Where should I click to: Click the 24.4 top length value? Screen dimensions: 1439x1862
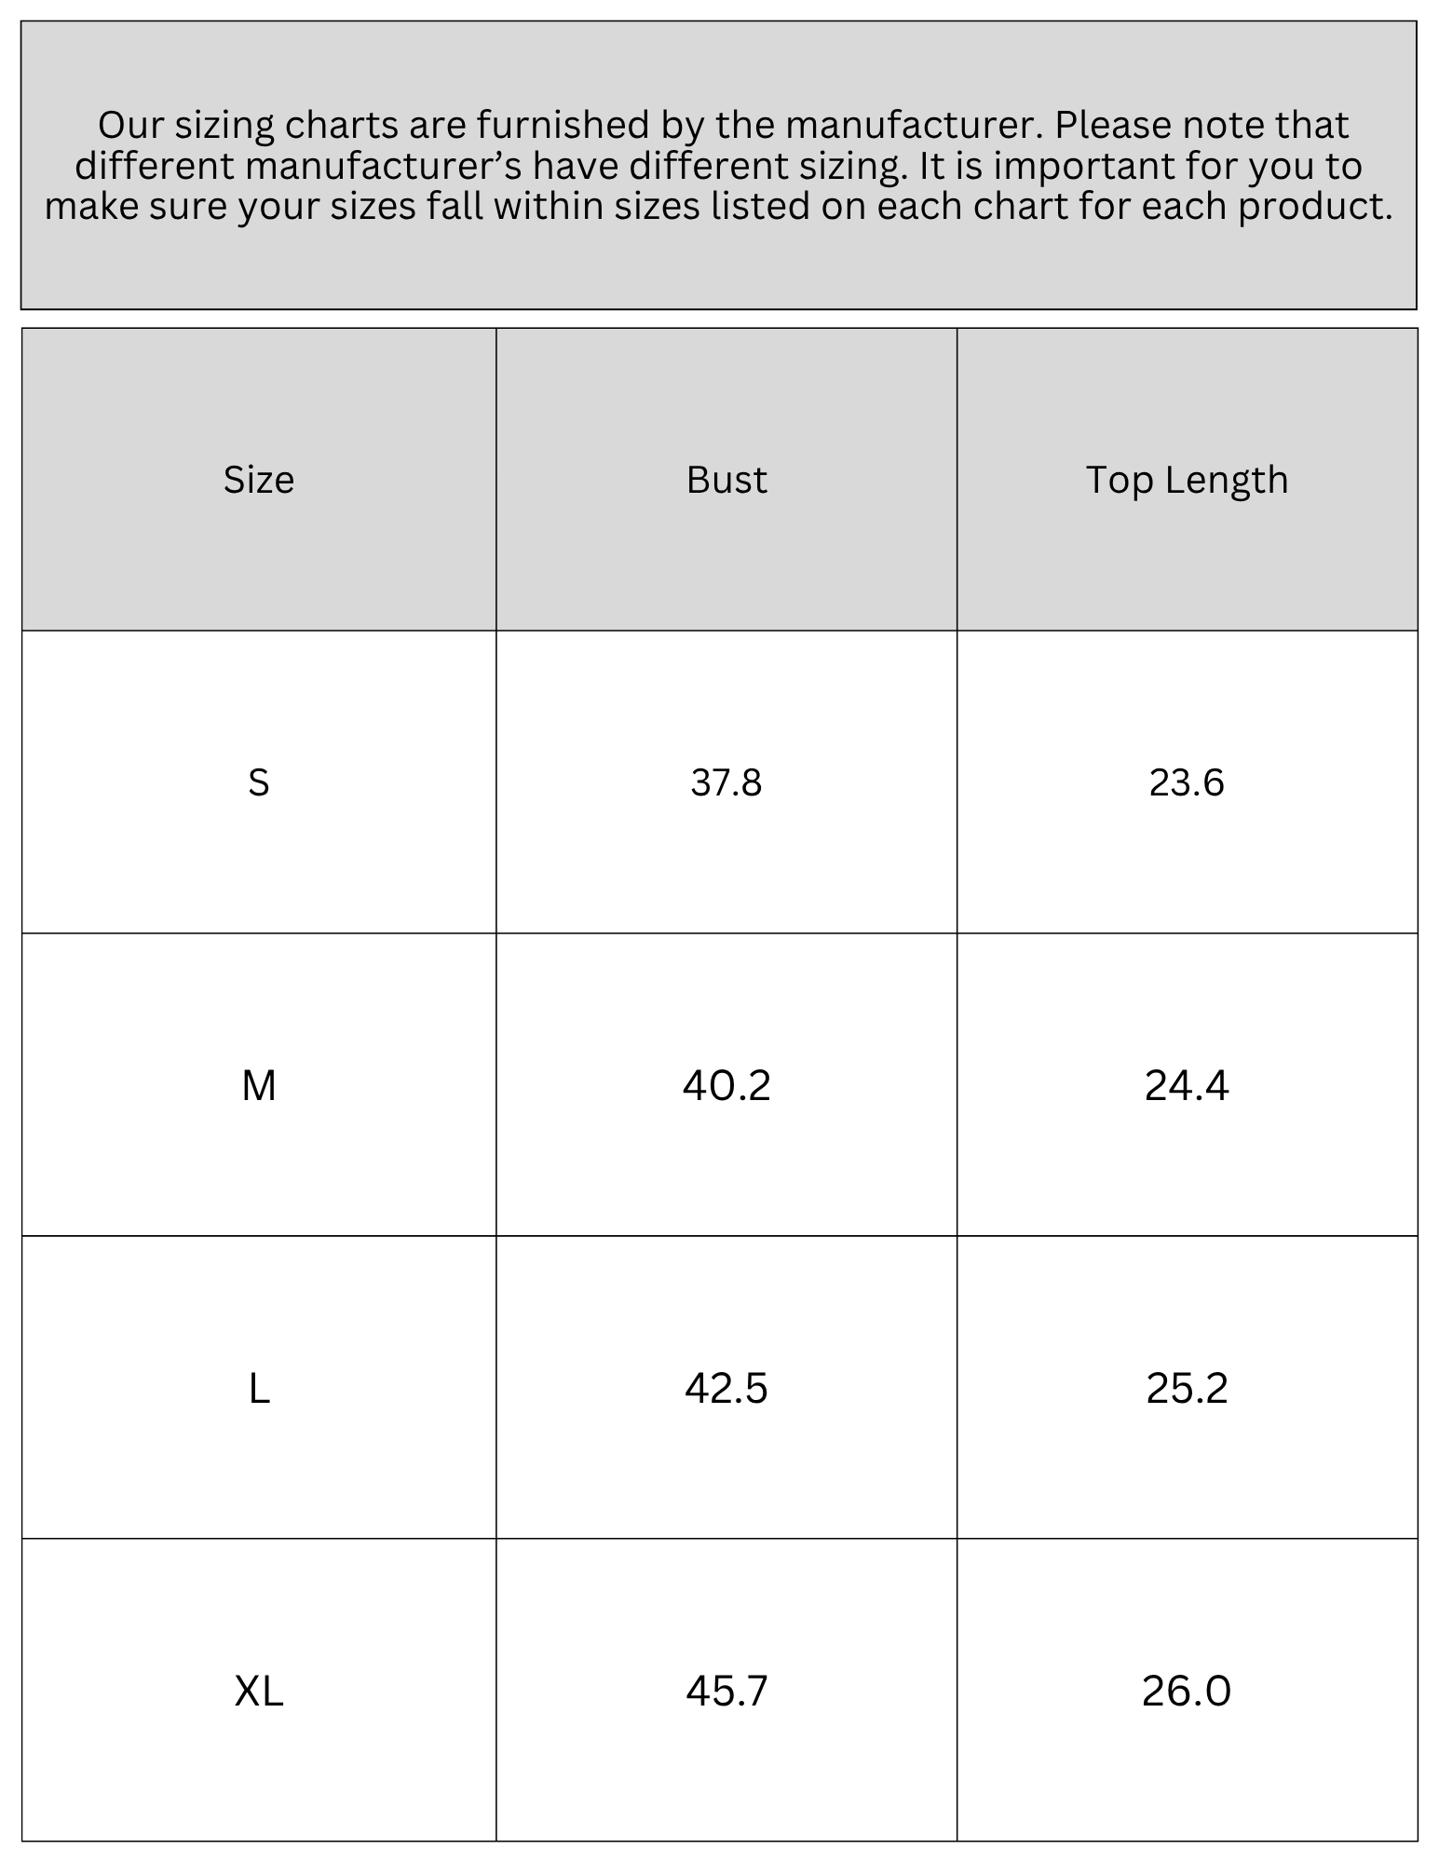[x=1188, y=1085]
